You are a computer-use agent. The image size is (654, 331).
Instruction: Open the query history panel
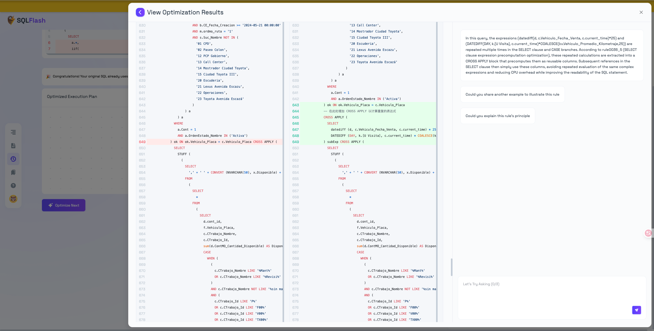(13, 159)
